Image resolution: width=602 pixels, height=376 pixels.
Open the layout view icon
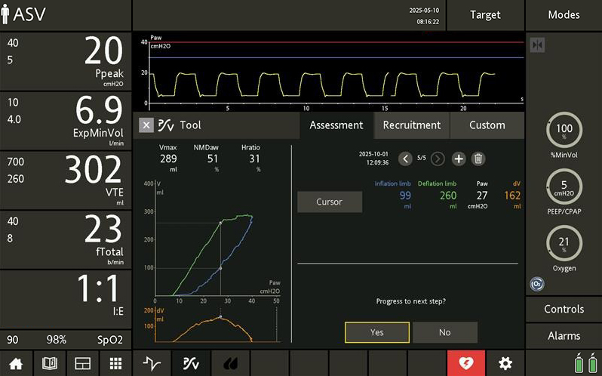pyautogui.click(x=82, y=363)
